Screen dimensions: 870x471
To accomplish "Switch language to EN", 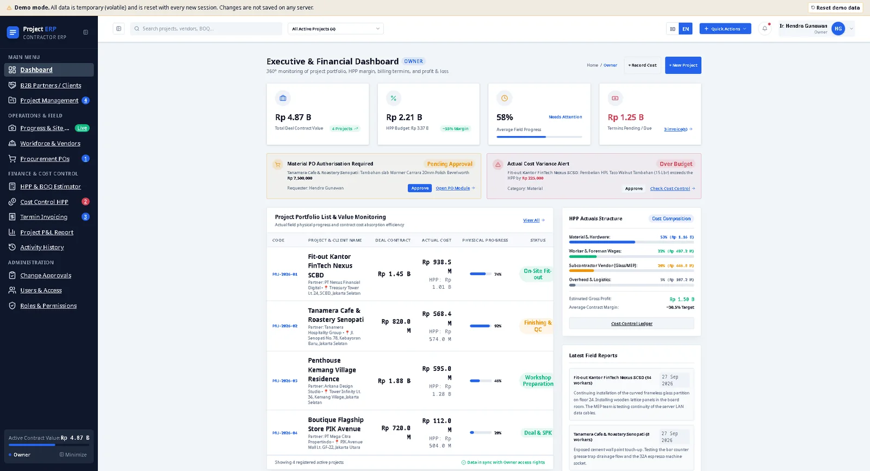I will 686,29.
